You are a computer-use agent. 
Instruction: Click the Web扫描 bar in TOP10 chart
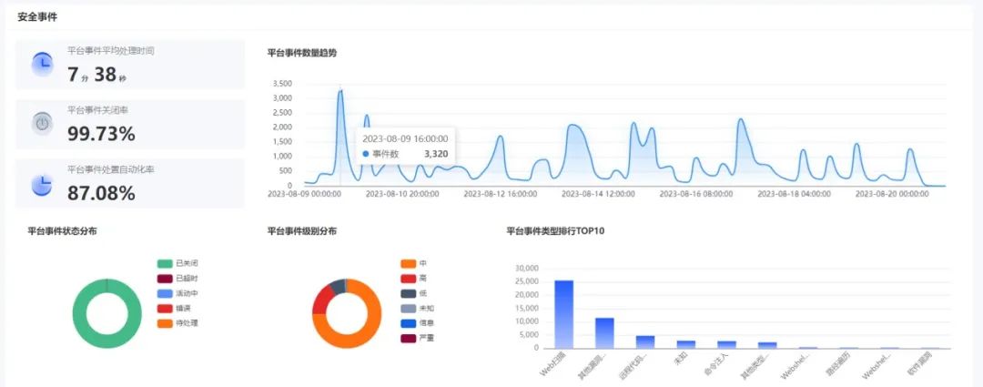563,314
